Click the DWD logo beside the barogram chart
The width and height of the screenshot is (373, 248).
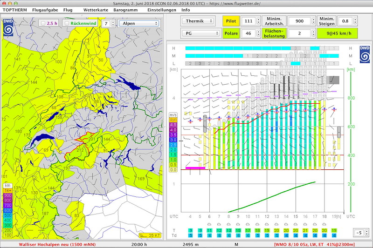(365, 54)
